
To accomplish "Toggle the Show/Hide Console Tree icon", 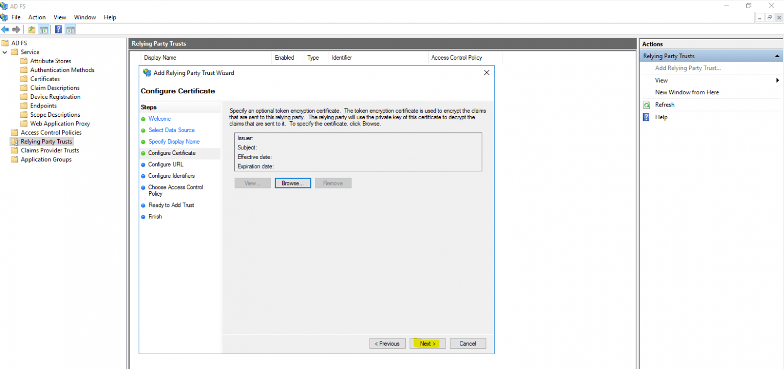I will (x=44, y=29).
